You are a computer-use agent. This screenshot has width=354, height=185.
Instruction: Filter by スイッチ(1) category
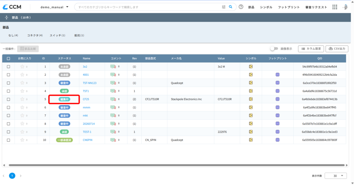[x=57, y=35]
